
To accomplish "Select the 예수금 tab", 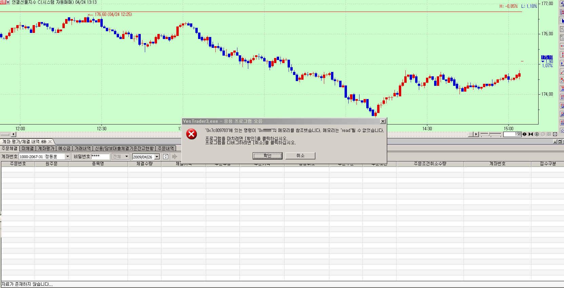I will 64,149.
